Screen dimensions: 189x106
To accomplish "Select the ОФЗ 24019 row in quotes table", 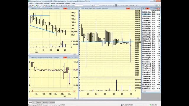I will [151, 14].
